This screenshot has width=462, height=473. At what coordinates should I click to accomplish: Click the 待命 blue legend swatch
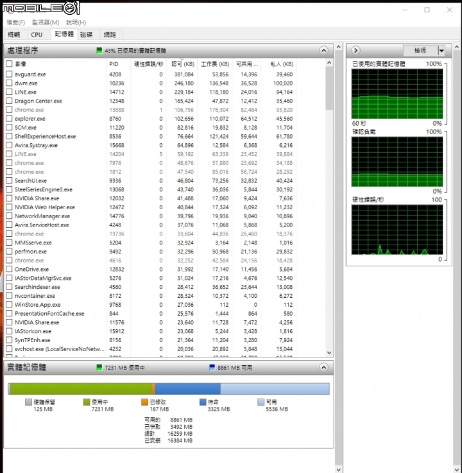203,402
